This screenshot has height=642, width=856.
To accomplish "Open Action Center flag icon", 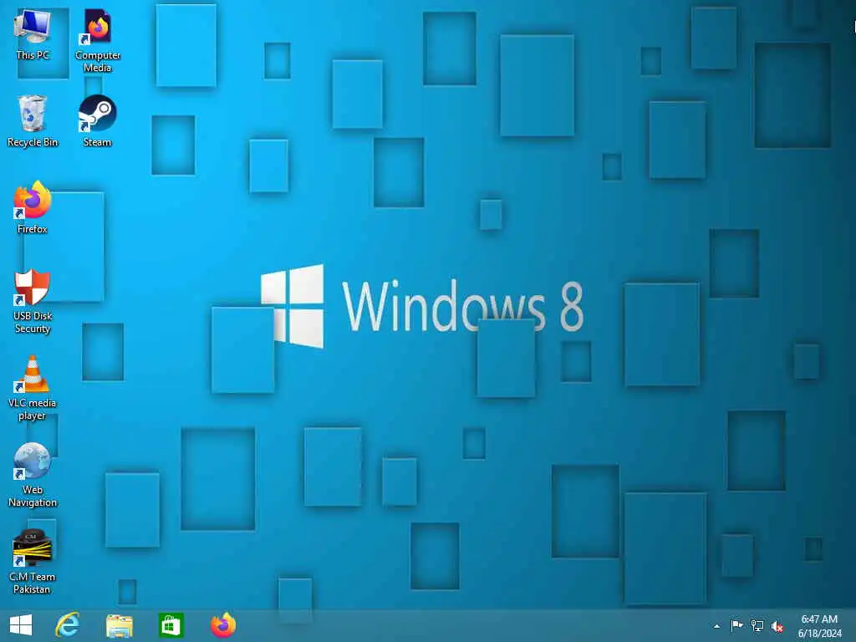I will coord(736,625).
